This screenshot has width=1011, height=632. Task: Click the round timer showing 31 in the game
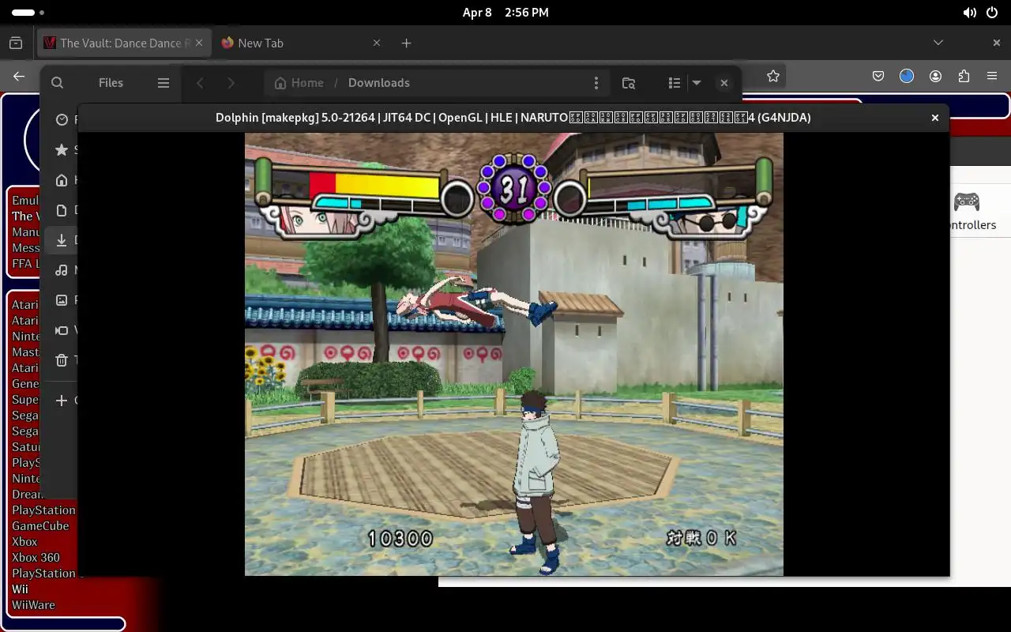(x=514, y=190)
